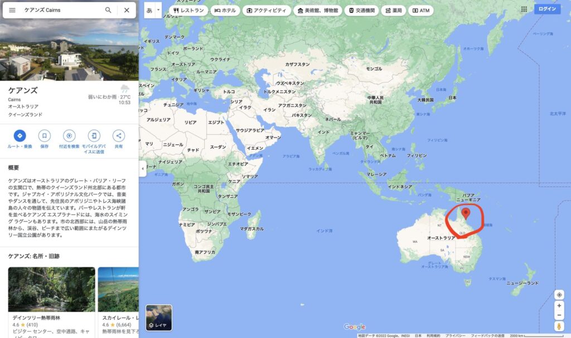Screen dimensions: 571x338
Task: Open the Google apps grid icon
Action: pyautogui.click(x=524, y=9)
